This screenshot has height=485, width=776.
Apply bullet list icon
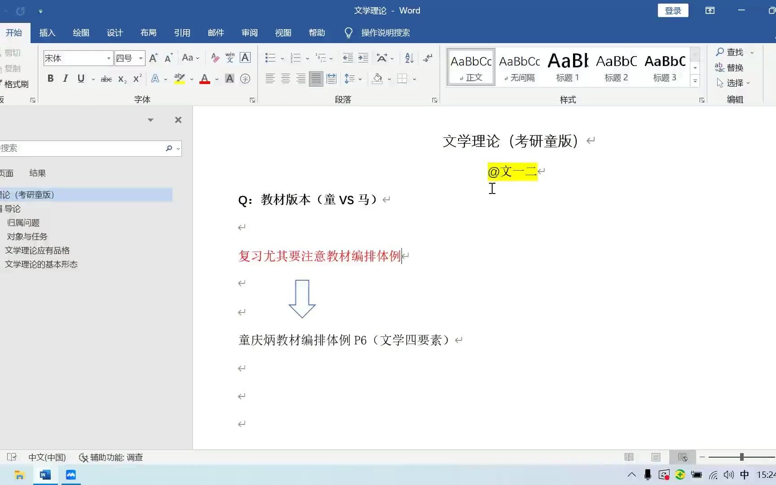pos(270,57)
